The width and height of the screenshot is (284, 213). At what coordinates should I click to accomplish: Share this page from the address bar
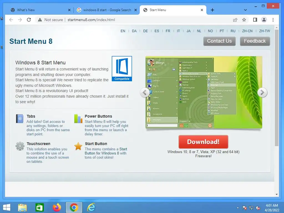point(235,20)
